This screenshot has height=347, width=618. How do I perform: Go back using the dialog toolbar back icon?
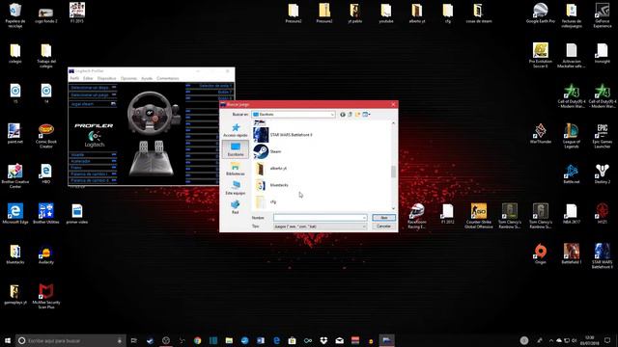pos(343,115)
